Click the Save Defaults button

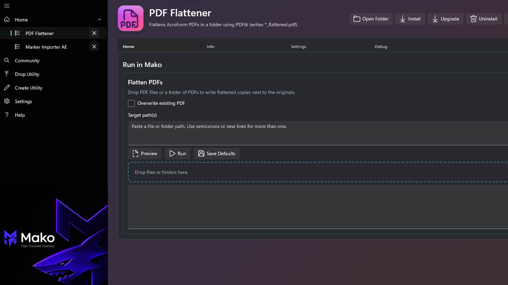click(x=217, y=154)
